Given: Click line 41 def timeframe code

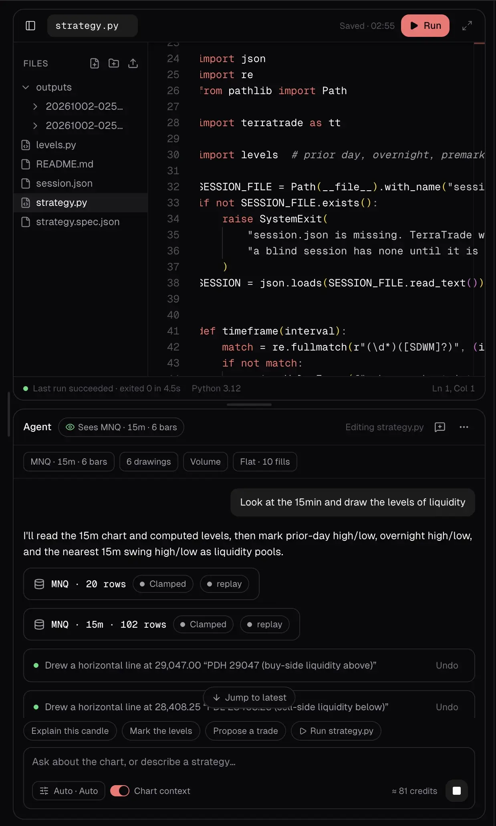Looking at the screenshot, I should (273, 331).
